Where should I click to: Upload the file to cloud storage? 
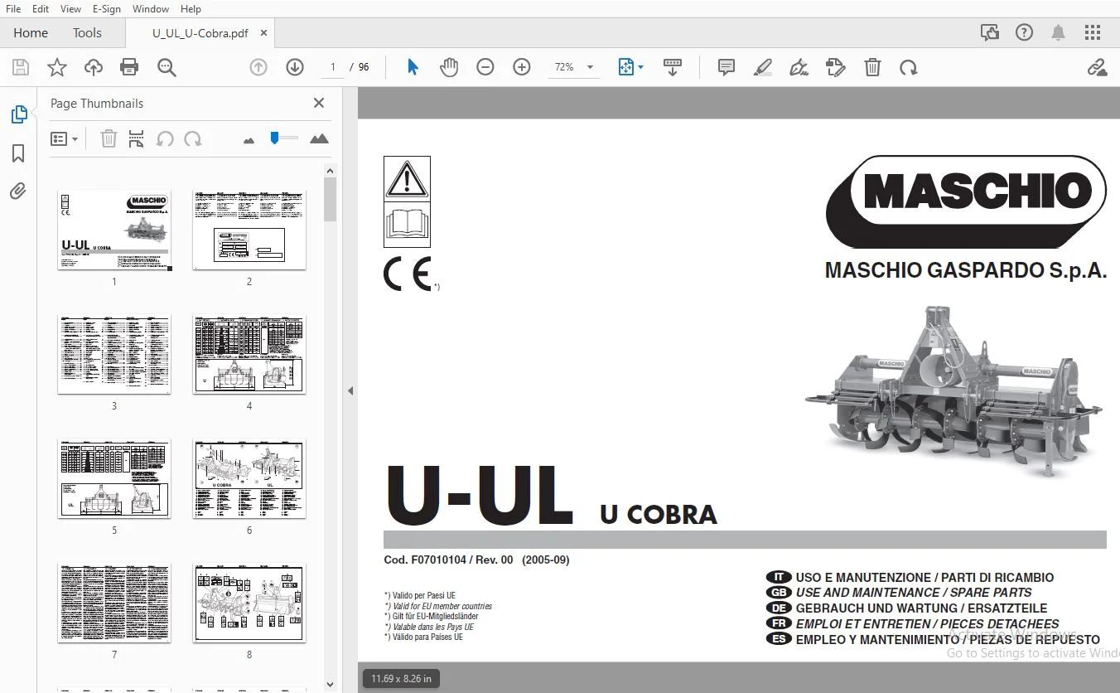point(94,67)
